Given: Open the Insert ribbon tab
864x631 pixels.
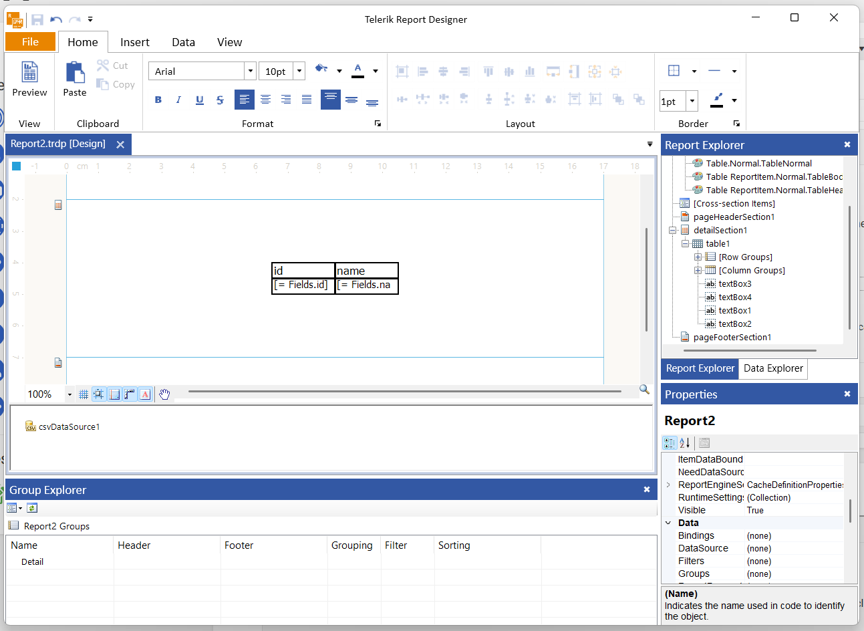Looking at the screenshot, I should pyautogui.click(x=134, y=42).
